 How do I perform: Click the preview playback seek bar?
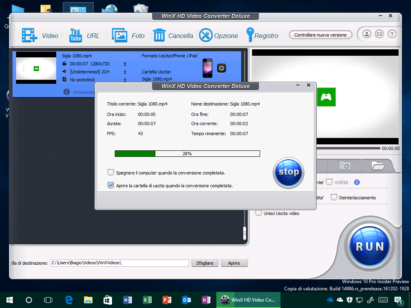(348, 148)
